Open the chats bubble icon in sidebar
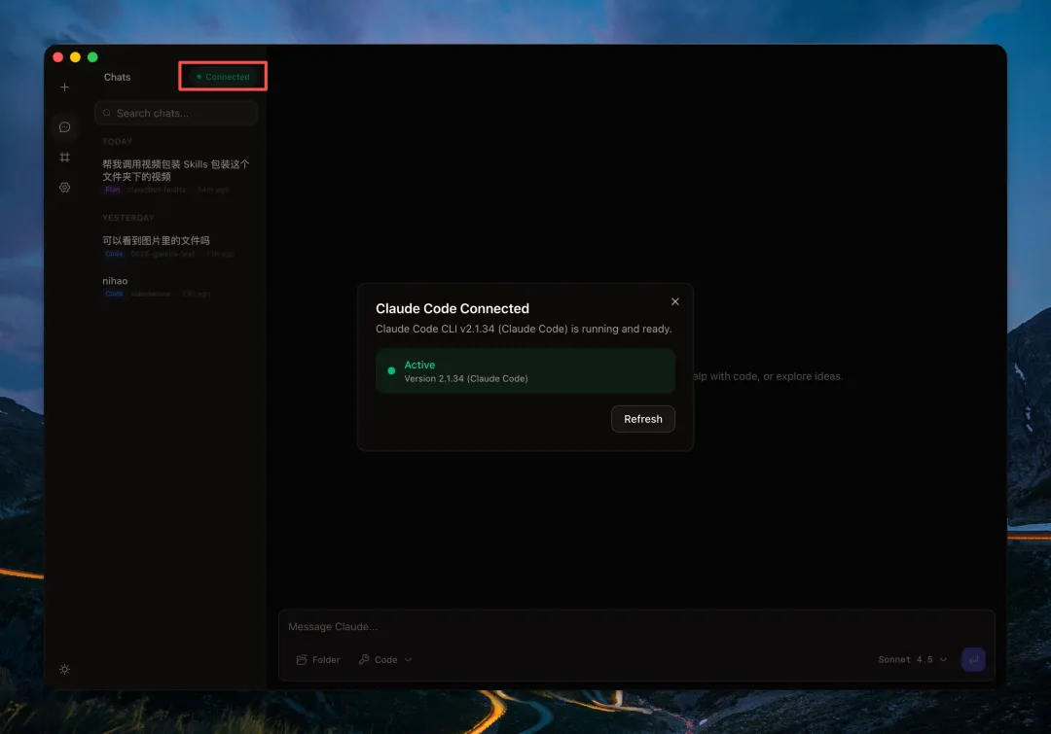This screenshot has height=734, width=1051. click(65, 127)
